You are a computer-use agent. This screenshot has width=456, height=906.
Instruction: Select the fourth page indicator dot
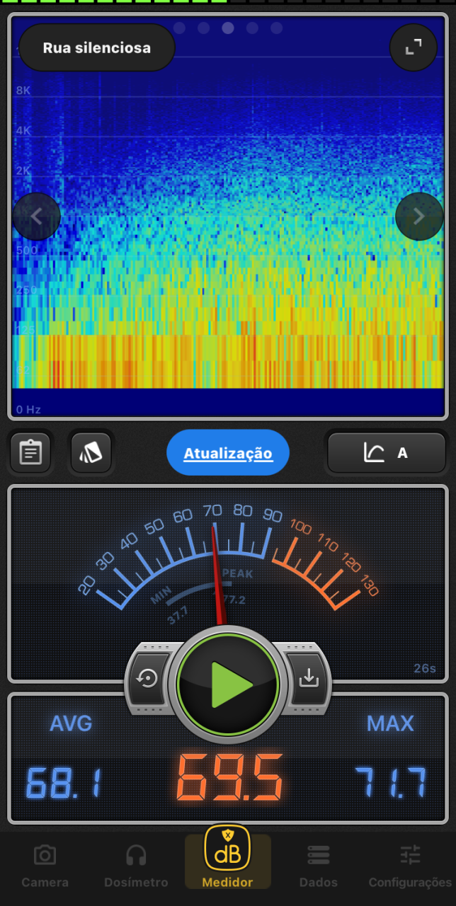(x=252, y=28)
